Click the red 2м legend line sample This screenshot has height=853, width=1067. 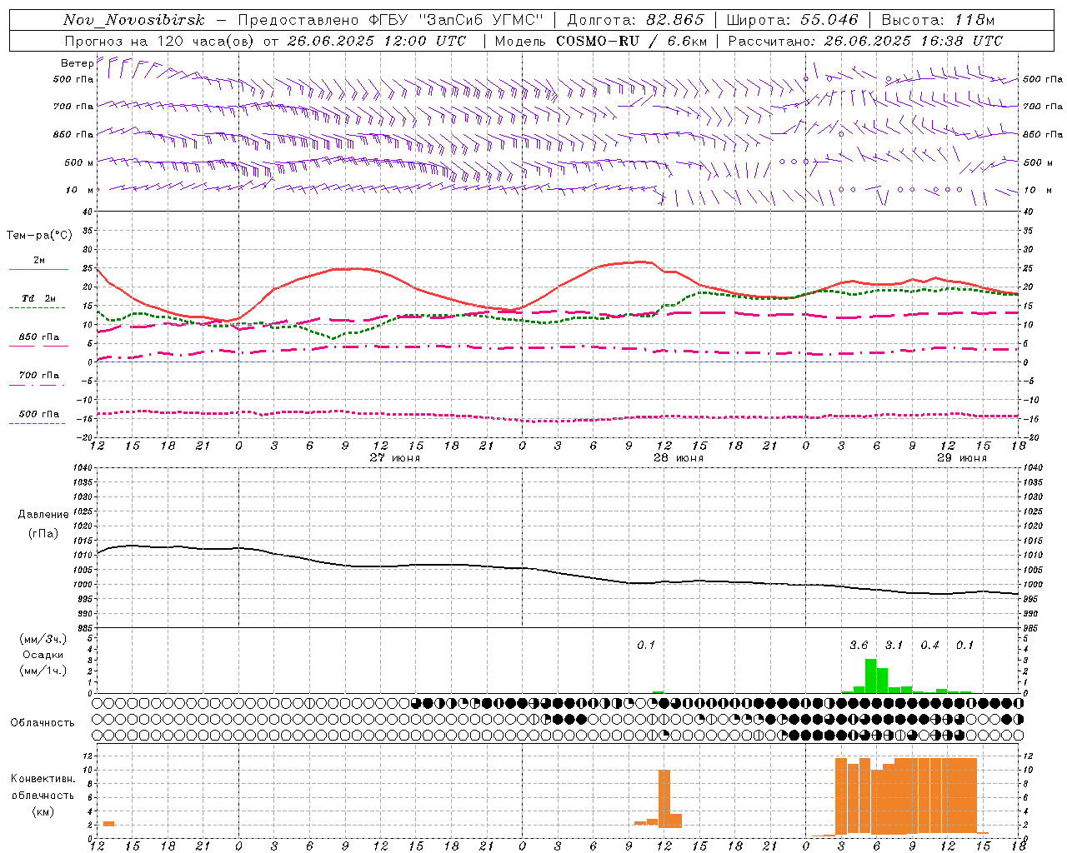click(x=38, y=270)
